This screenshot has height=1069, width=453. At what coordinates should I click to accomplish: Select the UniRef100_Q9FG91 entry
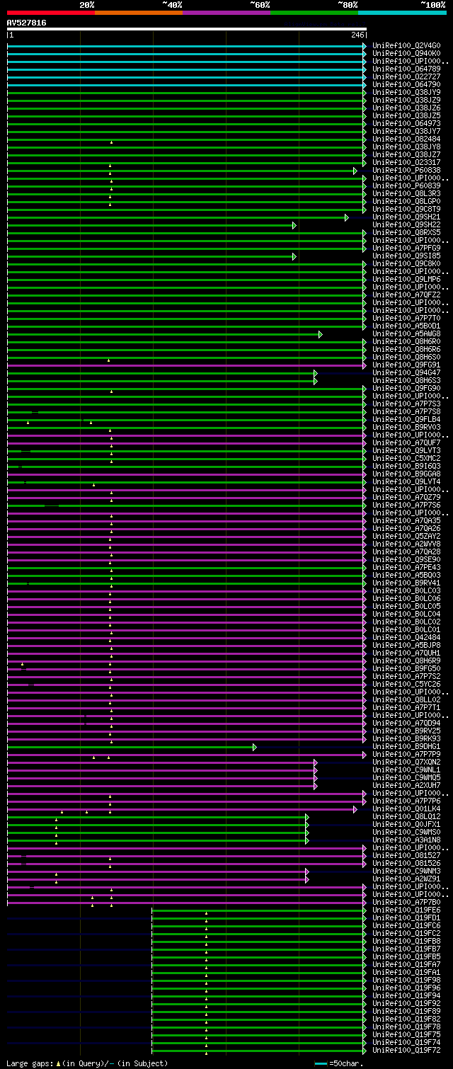coord(406,365)
